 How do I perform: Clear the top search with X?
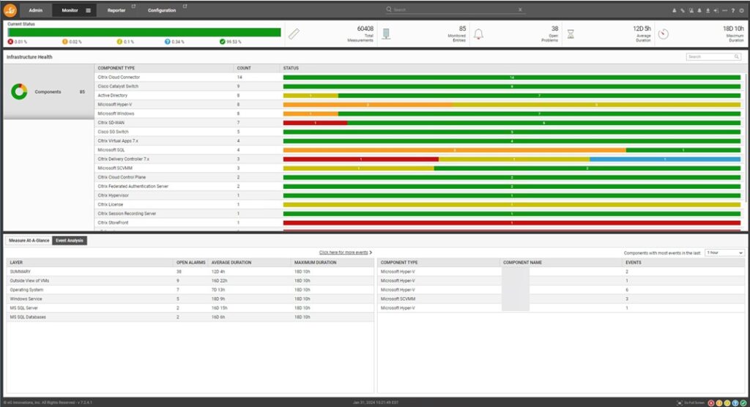point(520,10)
